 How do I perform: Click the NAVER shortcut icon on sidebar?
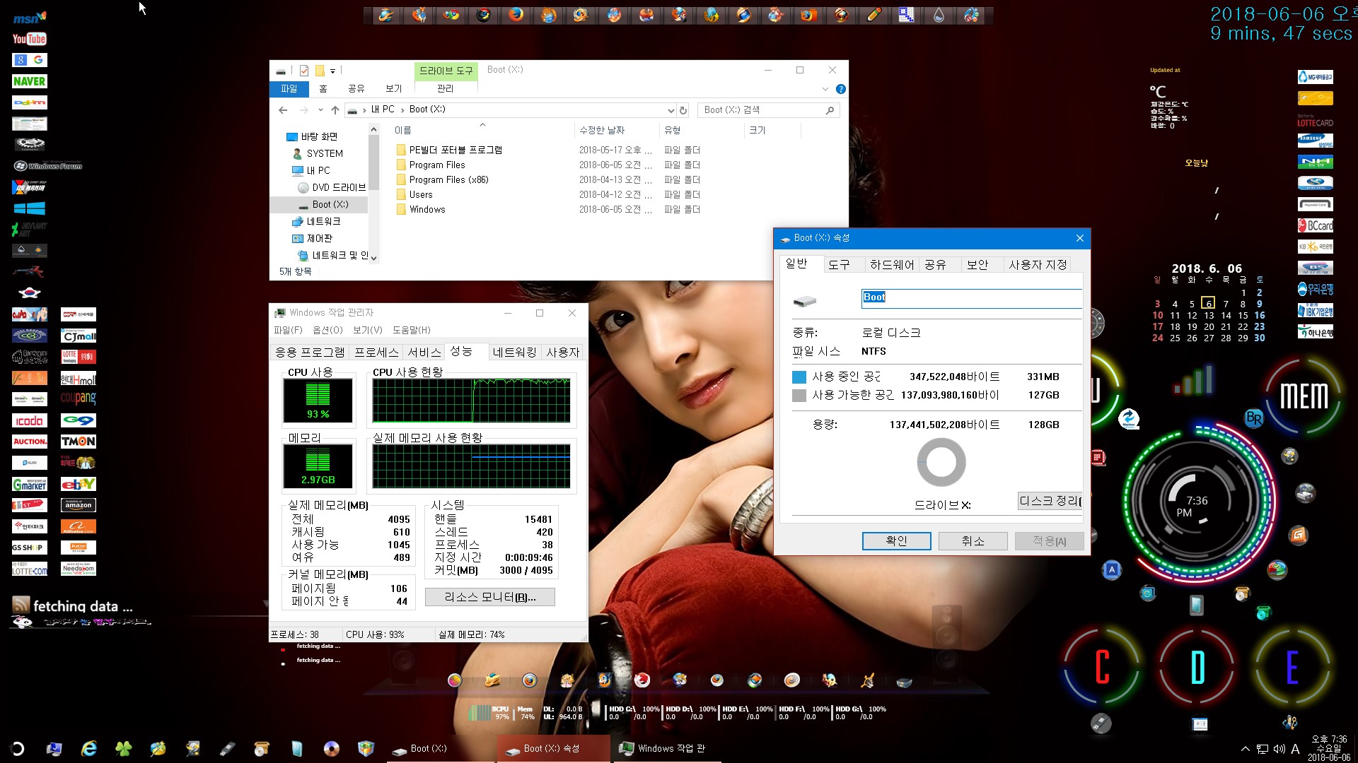click(x=28, y=81)
